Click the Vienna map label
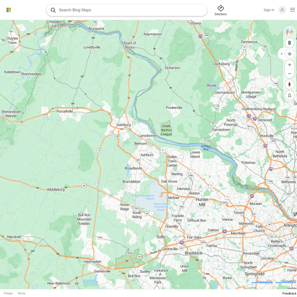Screen dimensions: 297x297 (227, 219)
